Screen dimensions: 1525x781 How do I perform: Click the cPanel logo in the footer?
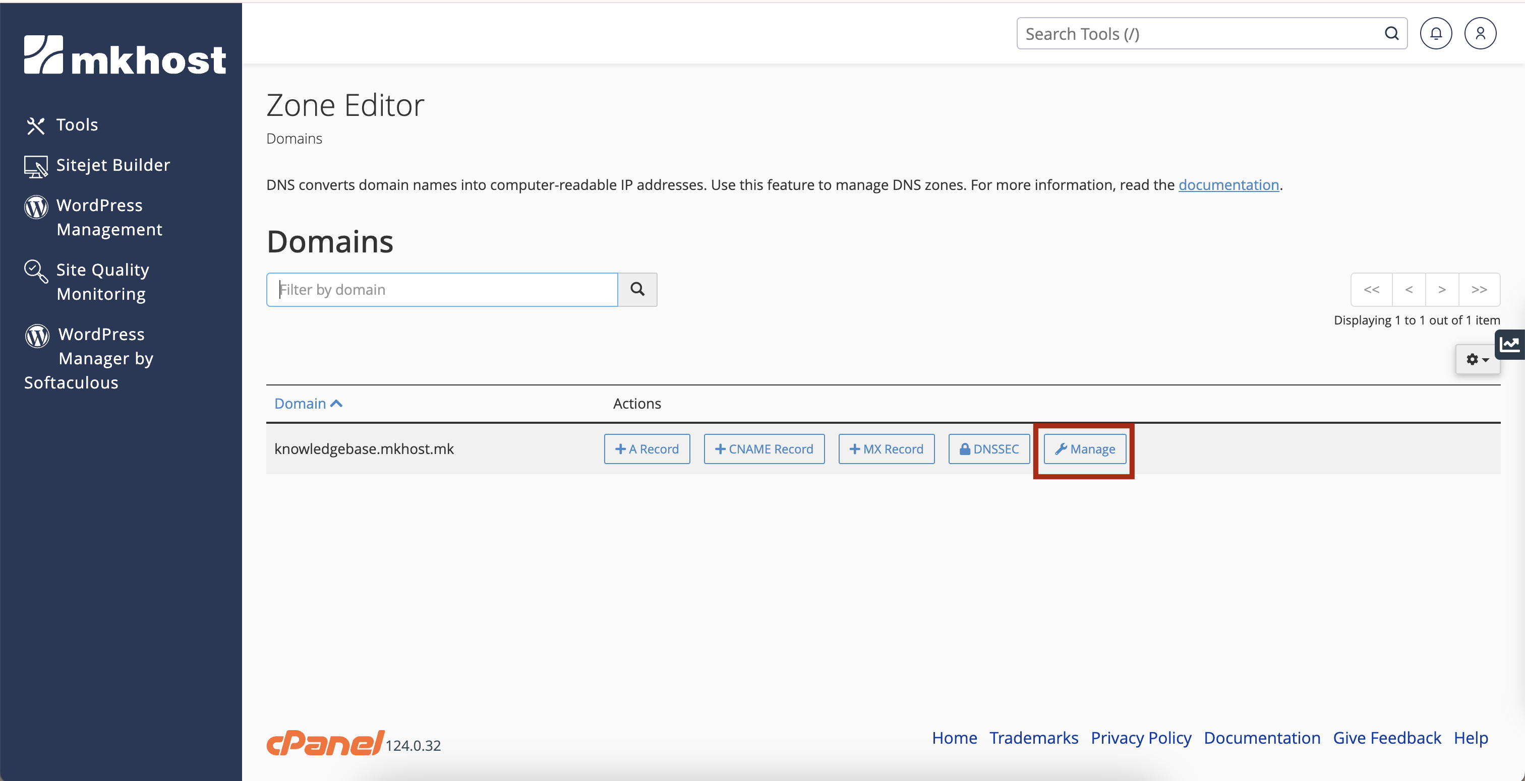(x=325, y=743)
